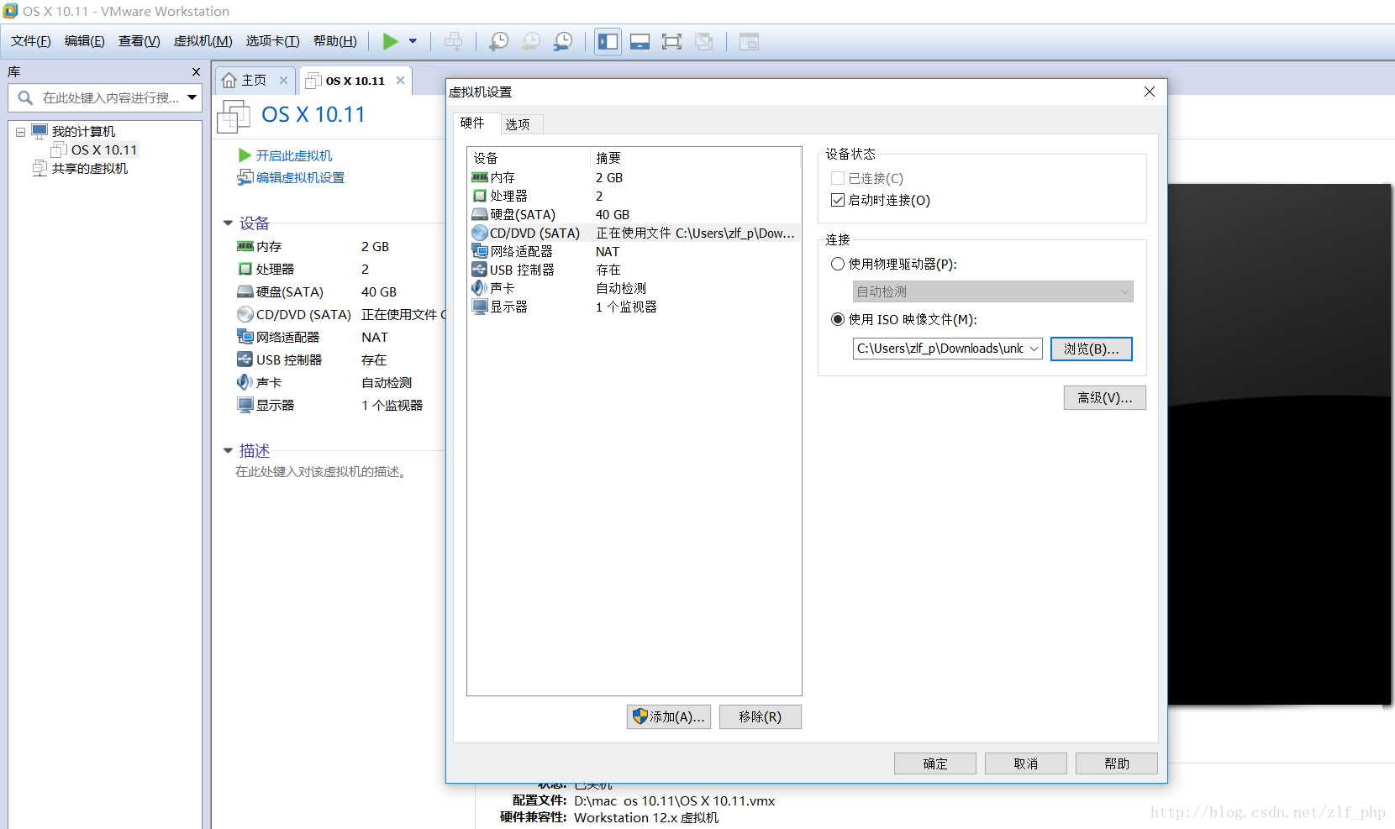Open the 查看(V) menu

[139, 41]
